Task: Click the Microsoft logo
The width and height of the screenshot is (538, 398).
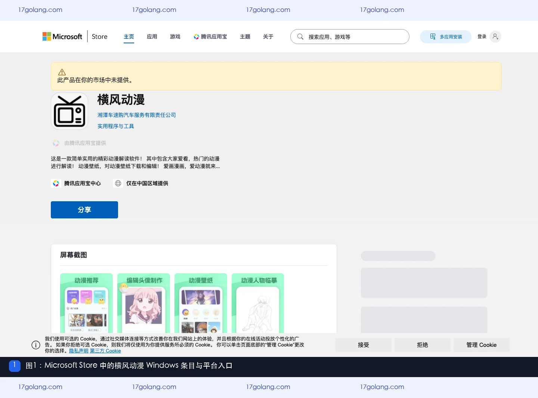Action: tap(62, 37)
